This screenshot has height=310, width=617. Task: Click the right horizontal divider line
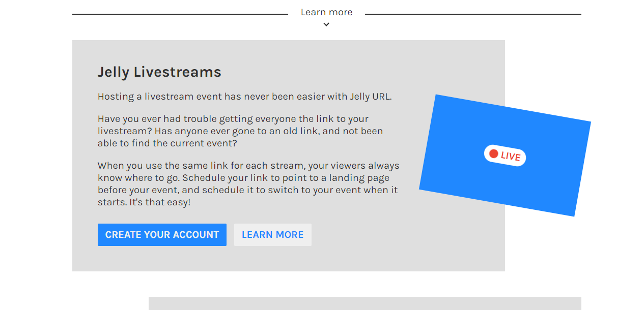472,14
